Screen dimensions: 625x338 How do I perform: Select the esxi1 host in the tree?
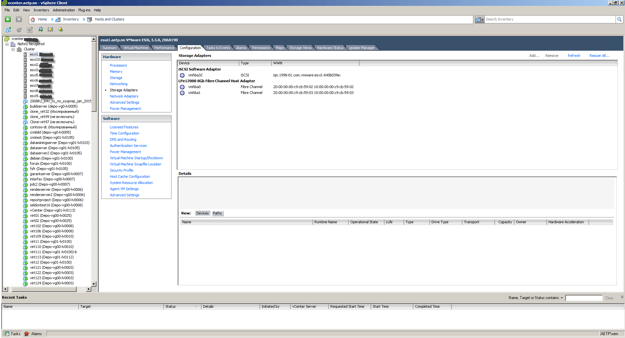tap(41, 55)
